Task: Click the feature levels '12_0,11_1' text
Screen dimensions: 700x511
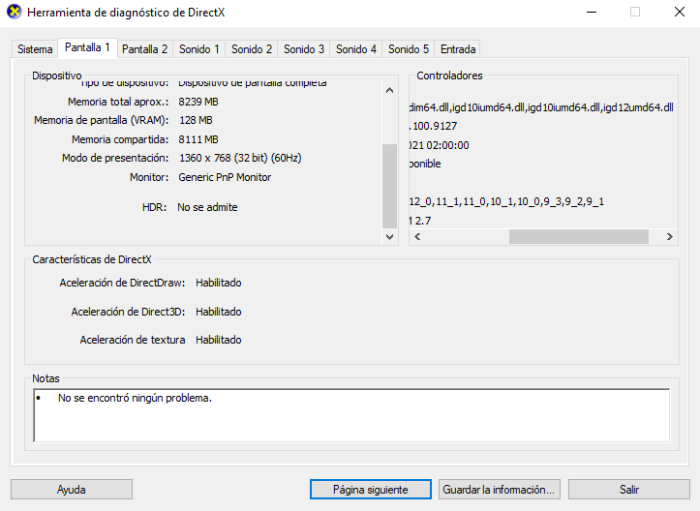Action: coord(506,201)
